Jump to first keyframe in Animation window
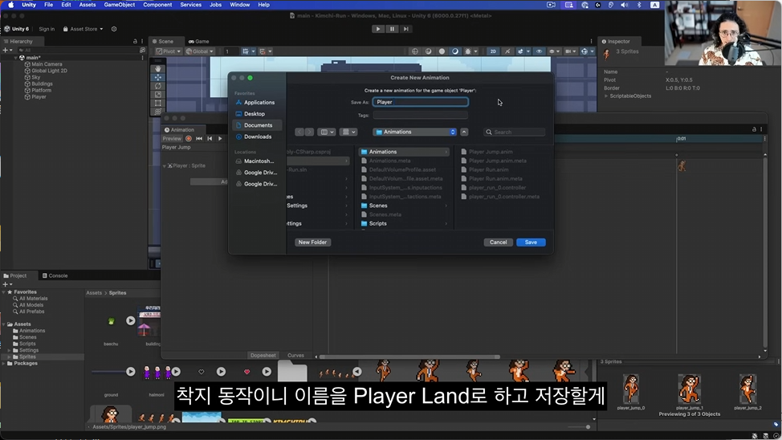The width and height of the screenshot is (782, 440). 199,139
